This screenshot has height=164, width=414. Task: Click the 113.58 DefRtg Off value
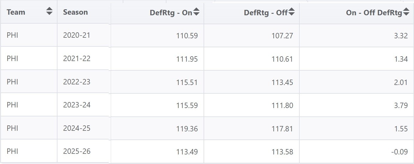coord(282,152)
